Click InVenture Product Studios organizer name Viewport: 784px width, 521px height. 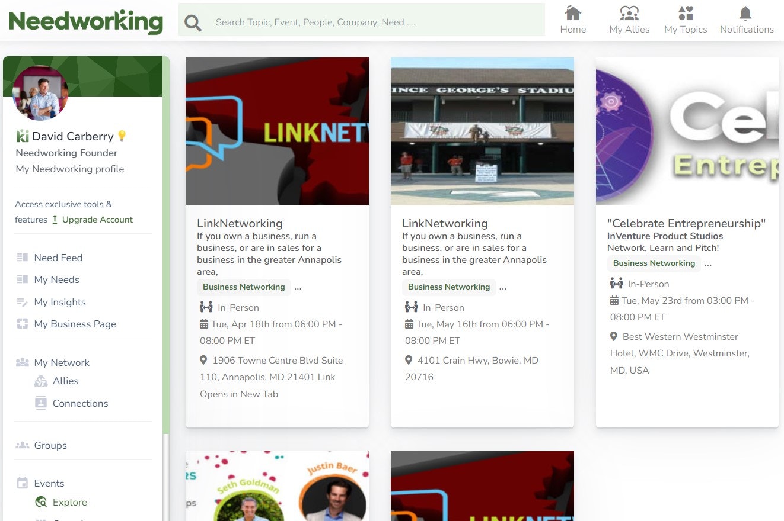coord(665,236)
